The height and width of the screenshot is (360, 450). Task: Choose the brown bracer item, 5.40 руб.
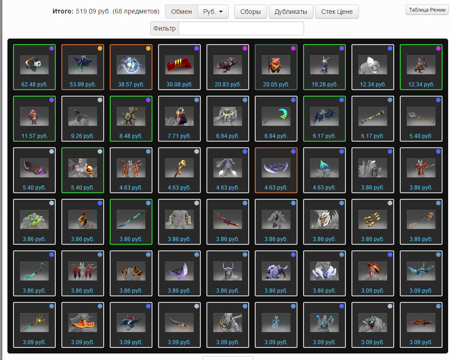click(34, 170)
